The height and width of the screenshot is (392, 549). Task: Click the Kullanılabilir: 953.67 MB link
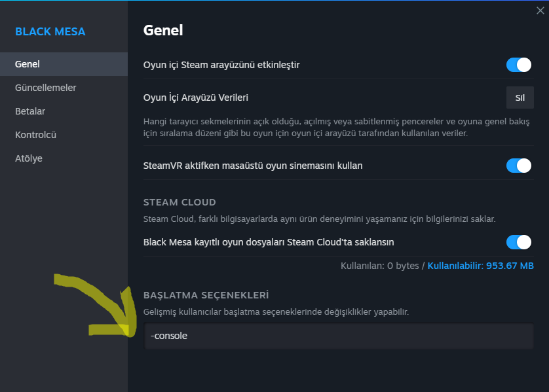(480, 266)
